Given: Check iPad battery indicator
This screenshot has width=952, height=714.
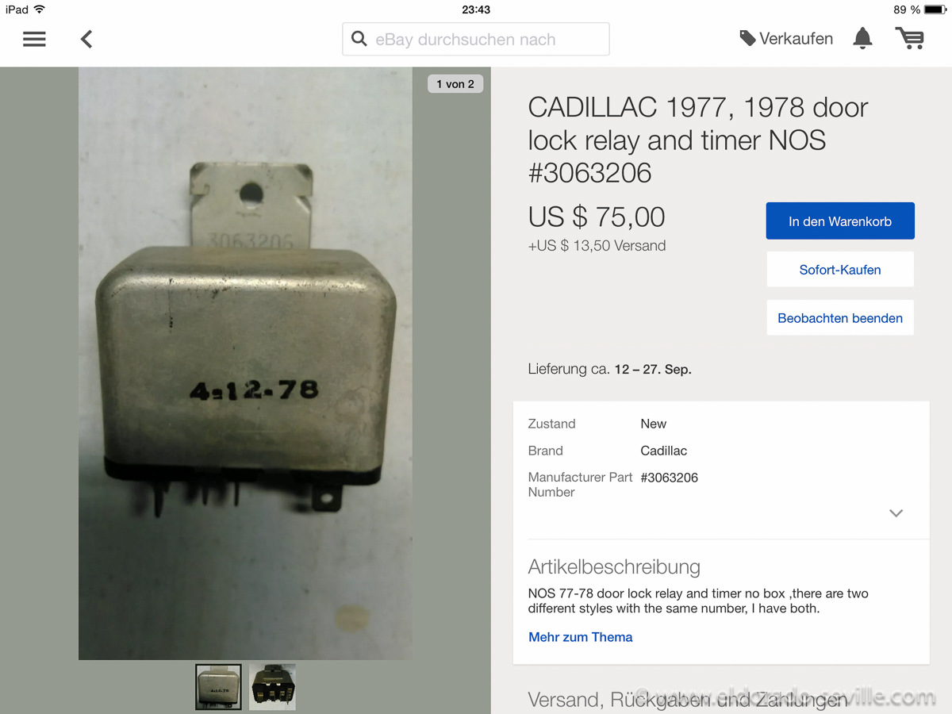Looking at the screenshot, I should click(x=934, y=10).
